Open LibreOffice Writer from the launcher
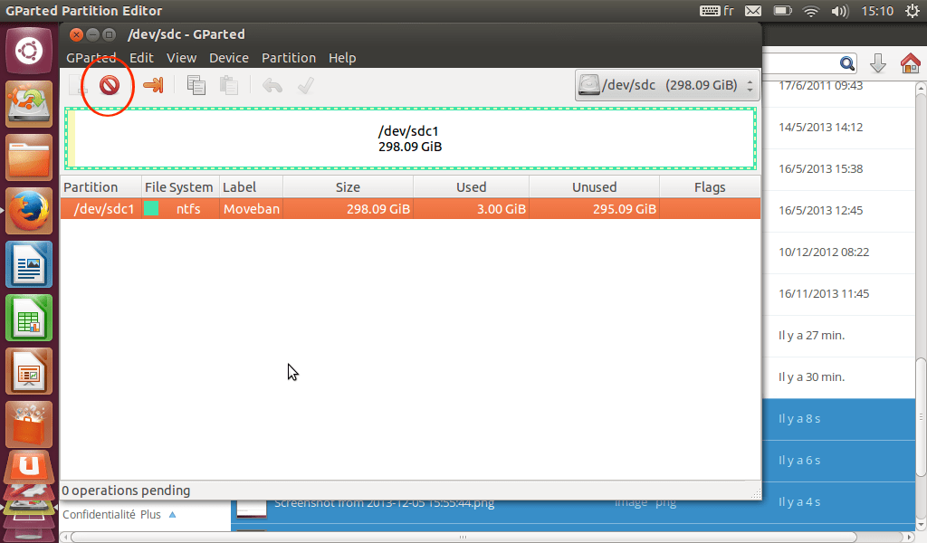This screenshot has width=927, height=543. click(29, 264)
